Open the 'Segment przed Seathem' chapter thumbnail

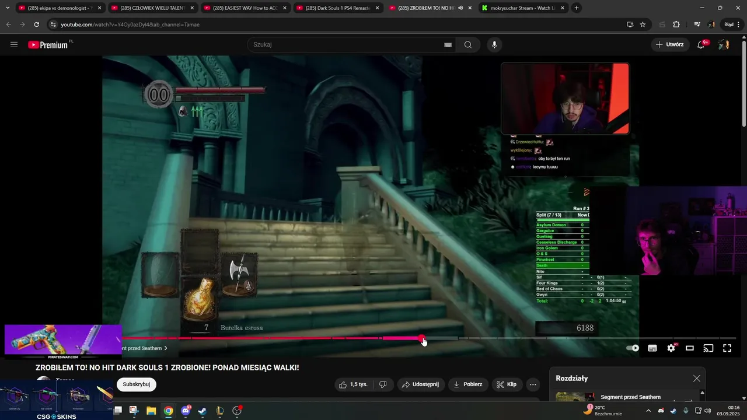[575, 398]
